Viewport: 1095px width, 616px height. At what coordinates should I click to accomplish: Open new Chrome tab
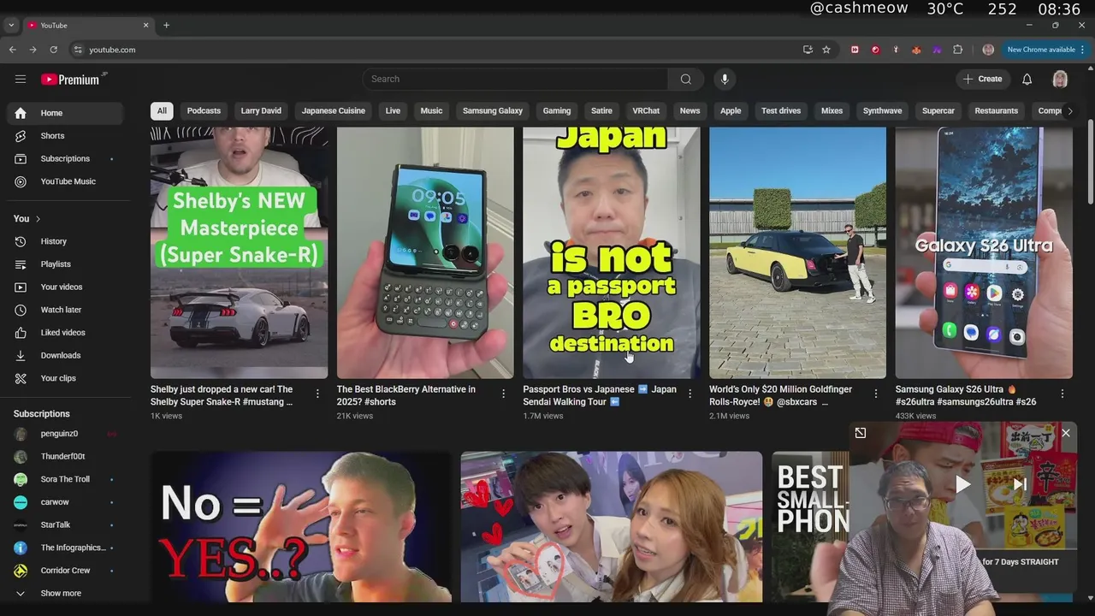[166, 25]
